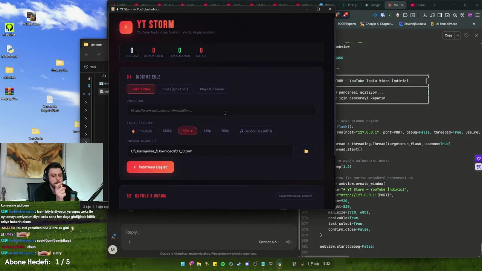Open the Copy dropdown arrow

(x=458, y=35)
